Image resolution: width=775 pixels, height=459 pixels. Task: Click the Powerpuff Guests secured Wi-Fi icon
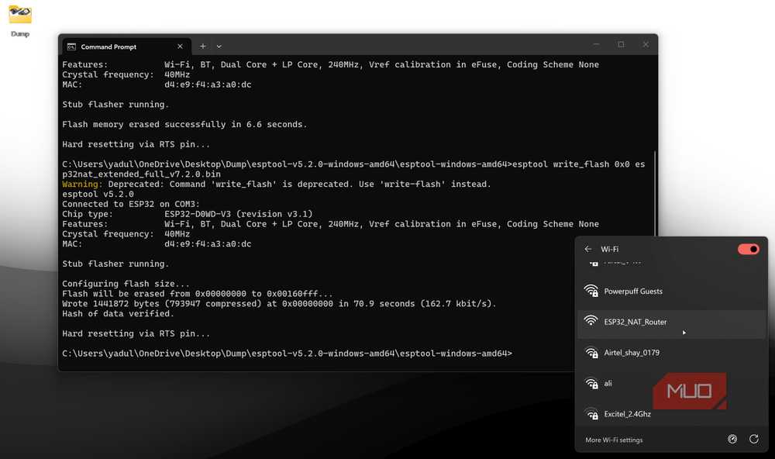click(x=591, y=291)
